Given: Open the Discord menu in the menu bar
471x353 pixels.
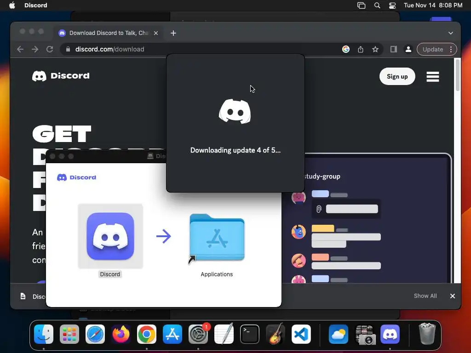Looking at the screenshot, I should [x=35, y=5].
